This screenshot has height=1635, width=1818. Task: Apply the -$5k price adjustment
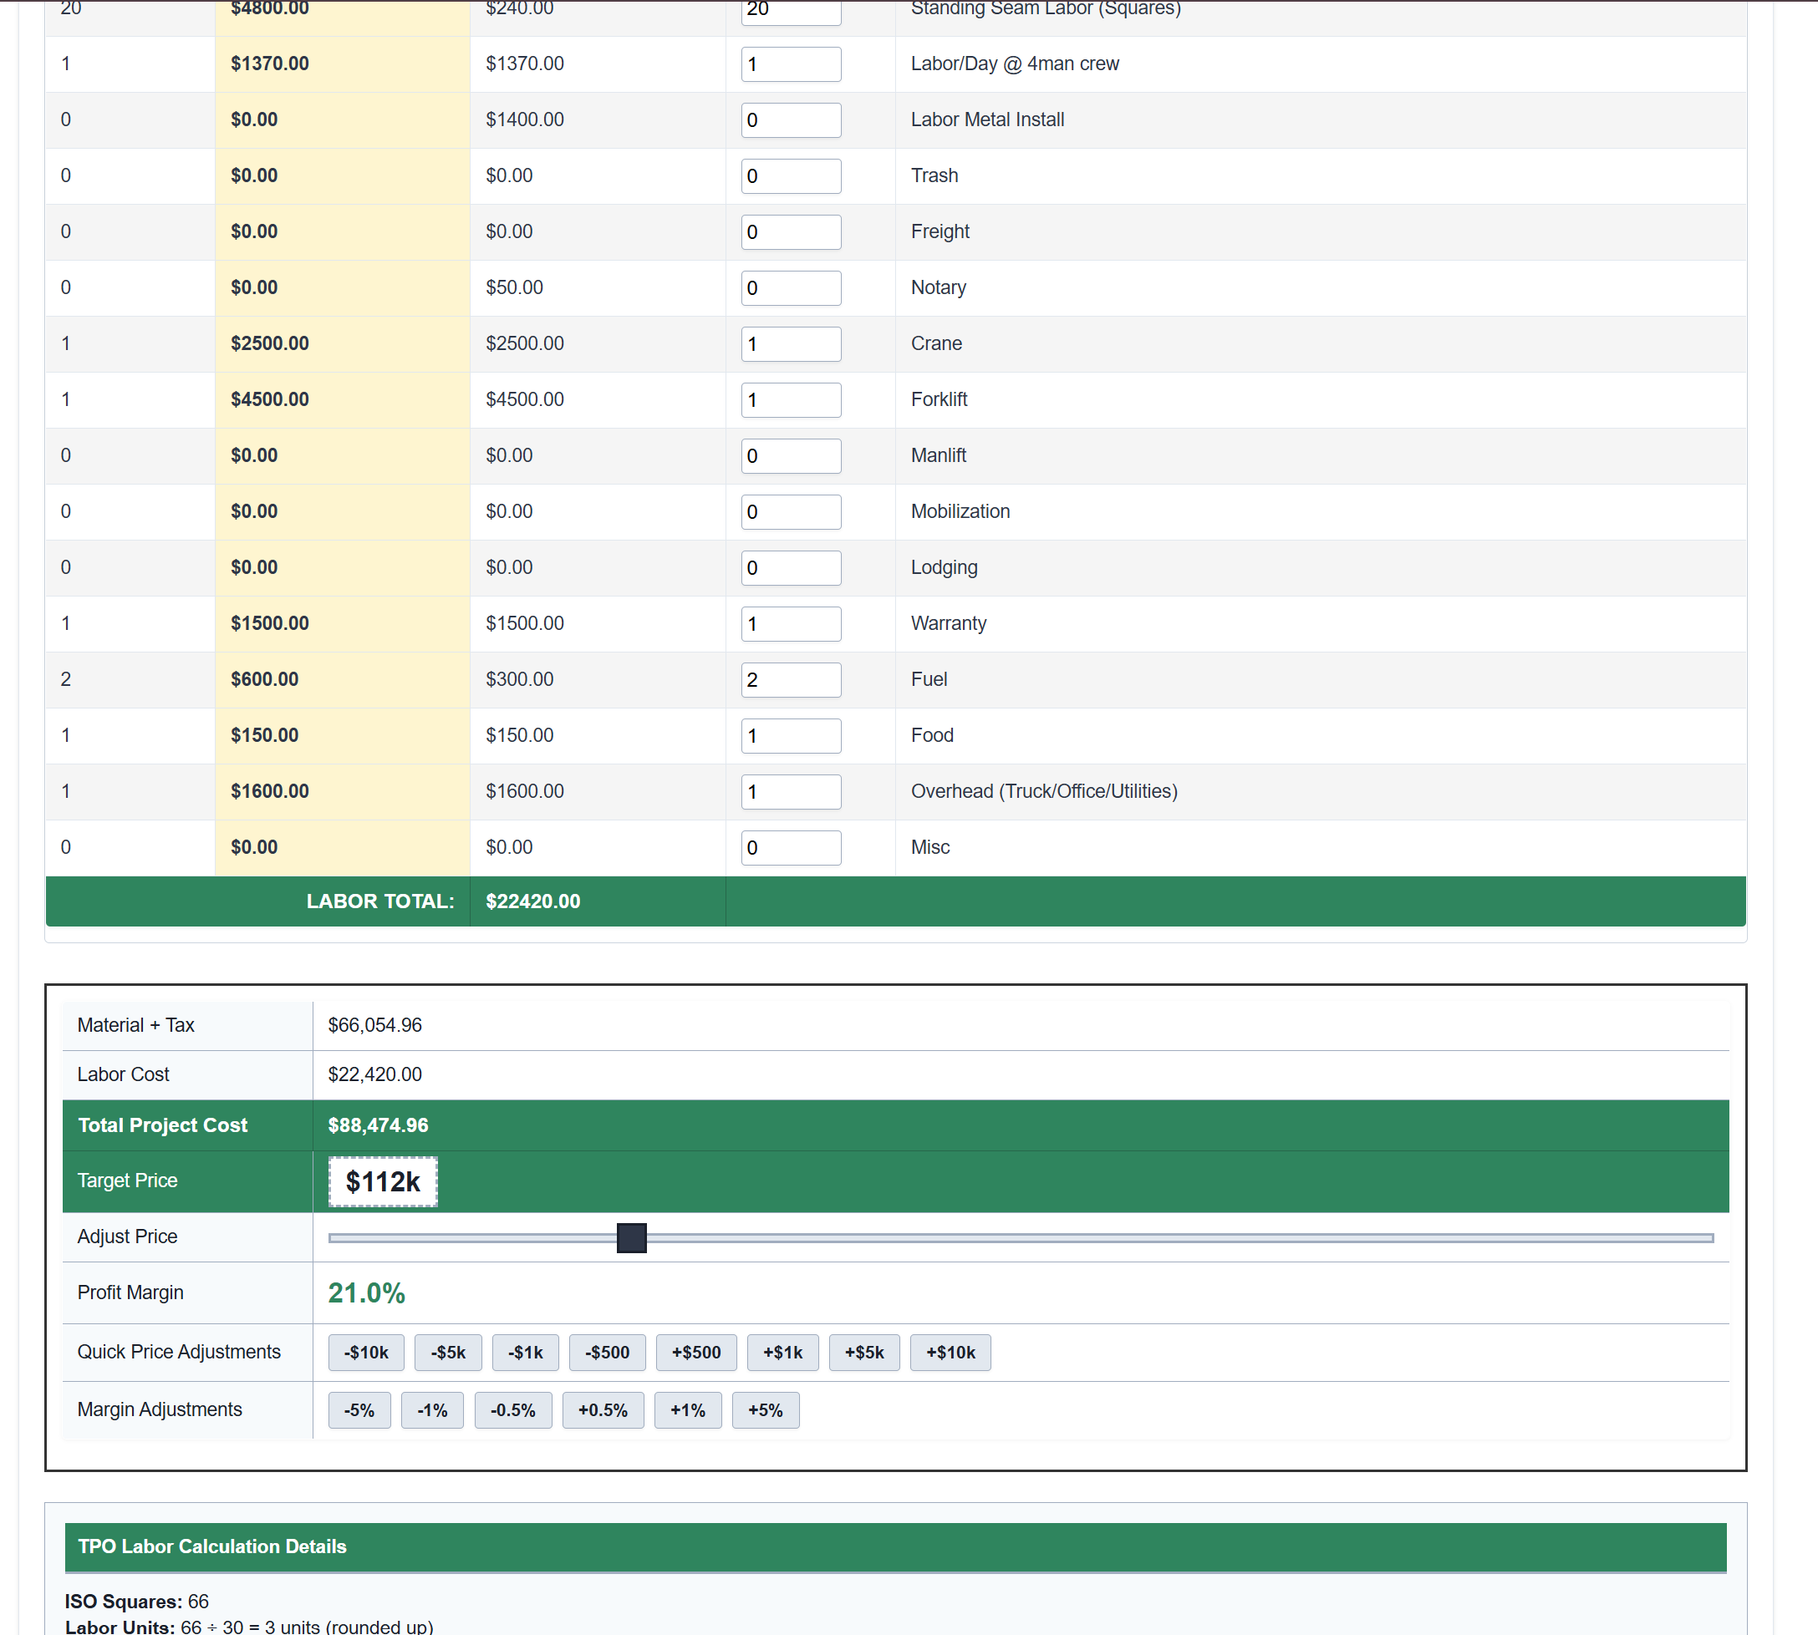pyautogui.click(x=447, y=1352)
